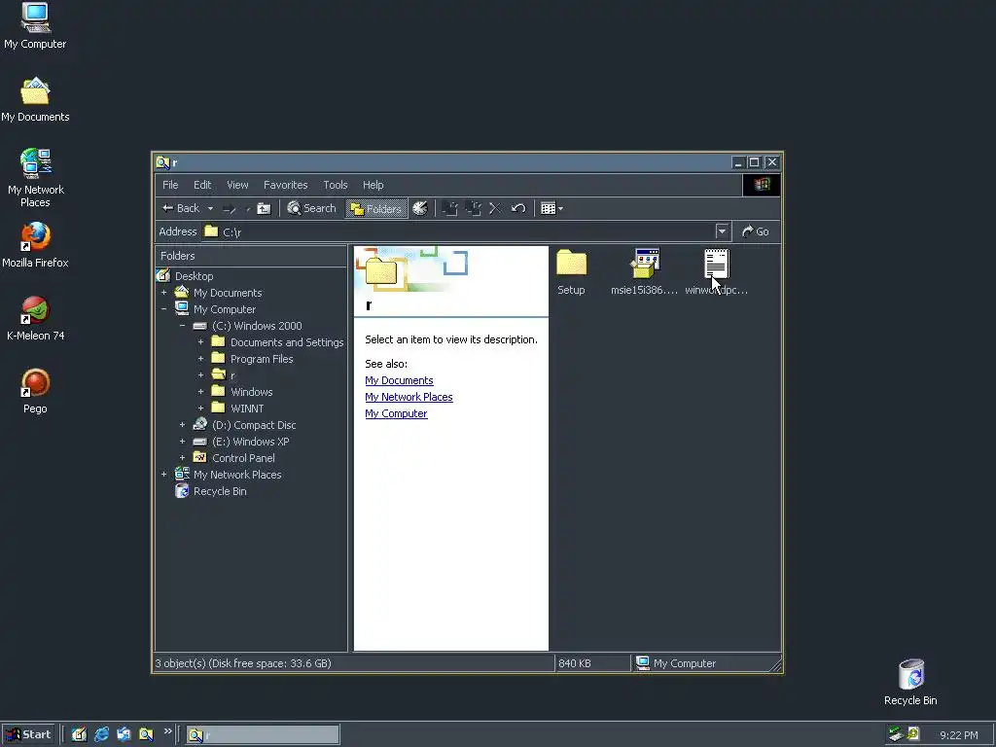Click the Forward arrow toolbar button
The width and height of the screenshot is (996, 747).
coord(230,208)
